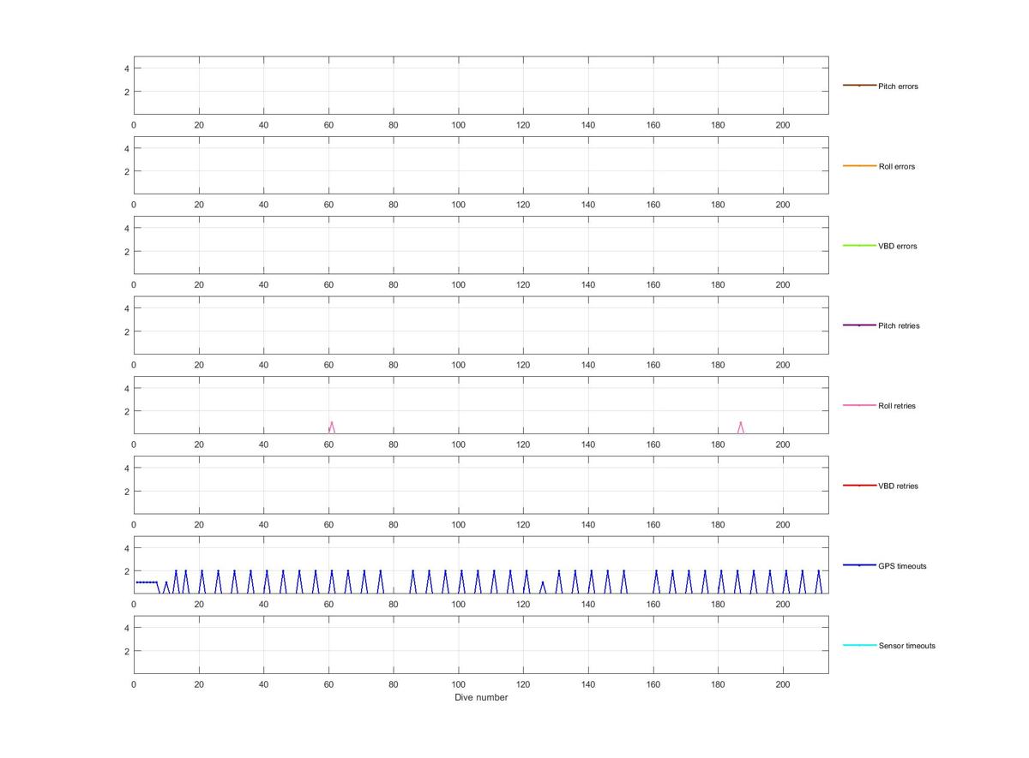The height and width of the screenshot is (758, 1029).
Task: Click the Roll retries legend label
Action: pyautogui.click(x=897, y=406)
